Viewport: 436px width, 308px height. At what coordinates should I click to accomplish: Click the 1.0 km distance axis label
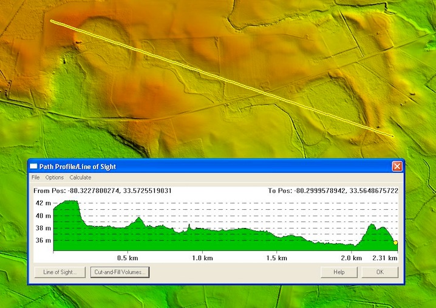(202, 258)
